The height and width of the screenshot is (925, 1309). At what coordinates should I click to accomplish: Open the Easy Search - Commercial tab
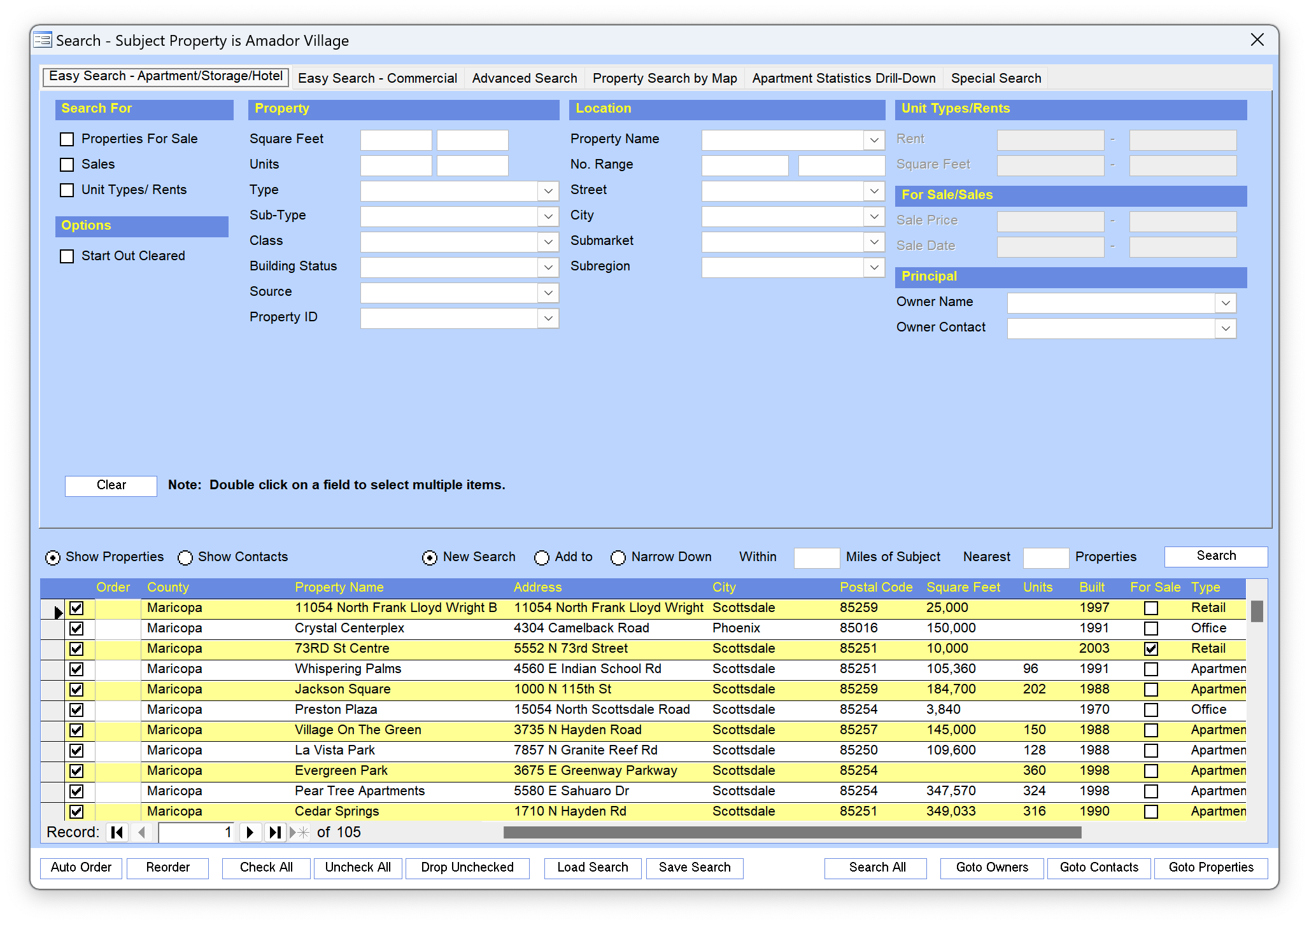(x=377, y=78)
